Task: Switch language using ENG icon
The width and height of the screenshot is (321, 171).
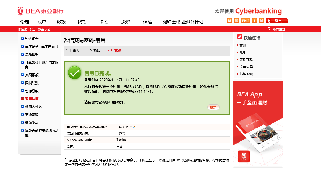Action: (246, 21)
